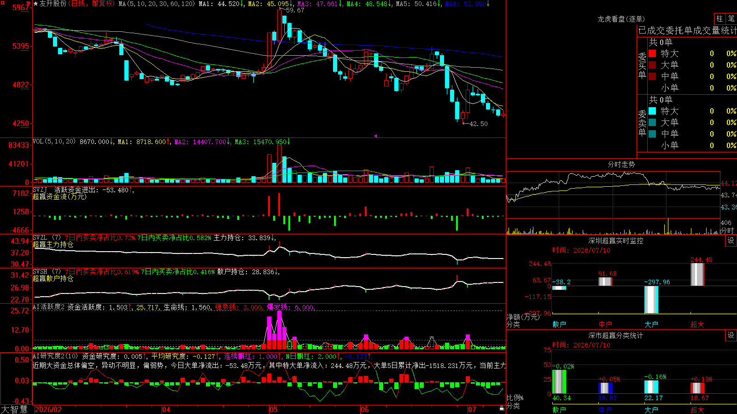Click the green 散户 bar above 40.34
Viewport: 737px width, 414px height.
(559, 381)
